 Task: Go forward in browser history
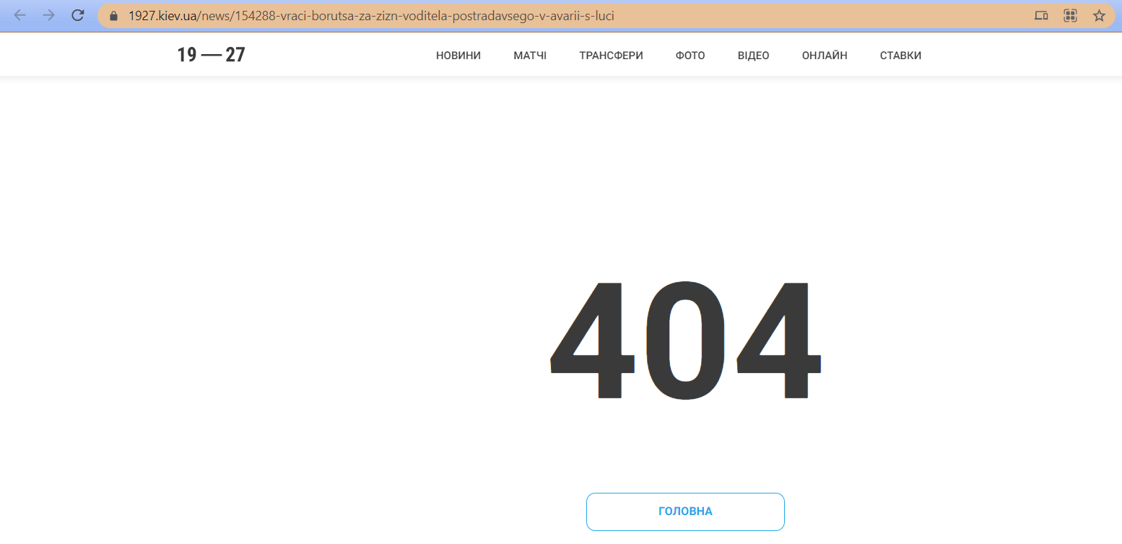pos(48,15)
